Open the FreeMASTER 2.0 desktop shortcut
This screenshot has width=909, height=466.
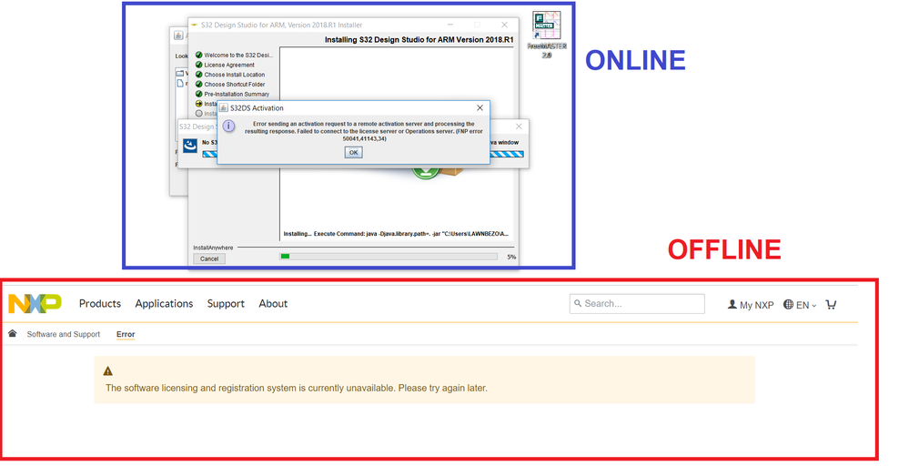pyautogui.click(x=547, y=35)
